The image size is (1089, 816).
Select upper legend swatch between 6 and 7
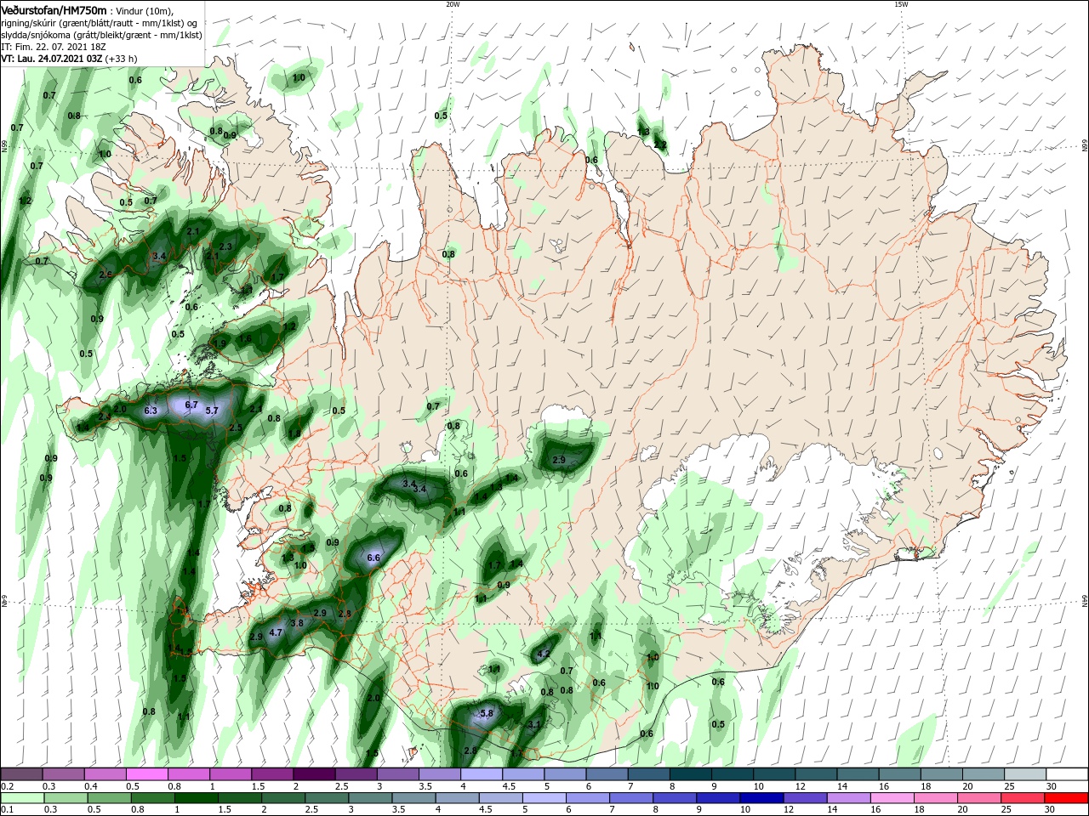[x=607, y=774]
